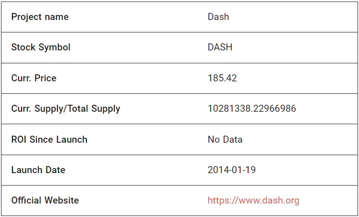Click the word Website in last row
This screenshot has height=217, width=359.
click(61, 201)
